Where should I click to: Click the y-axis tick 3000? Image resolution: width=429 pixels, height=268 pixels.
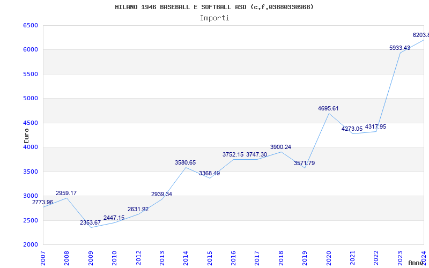[31, 196]
